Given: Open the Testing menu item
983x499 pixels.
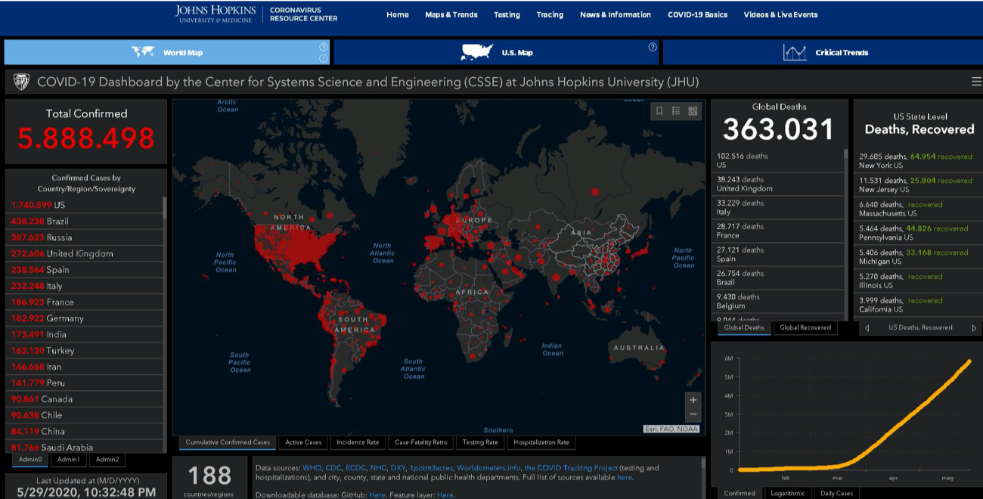Looking at the screenshot, I should click(507, 14).
